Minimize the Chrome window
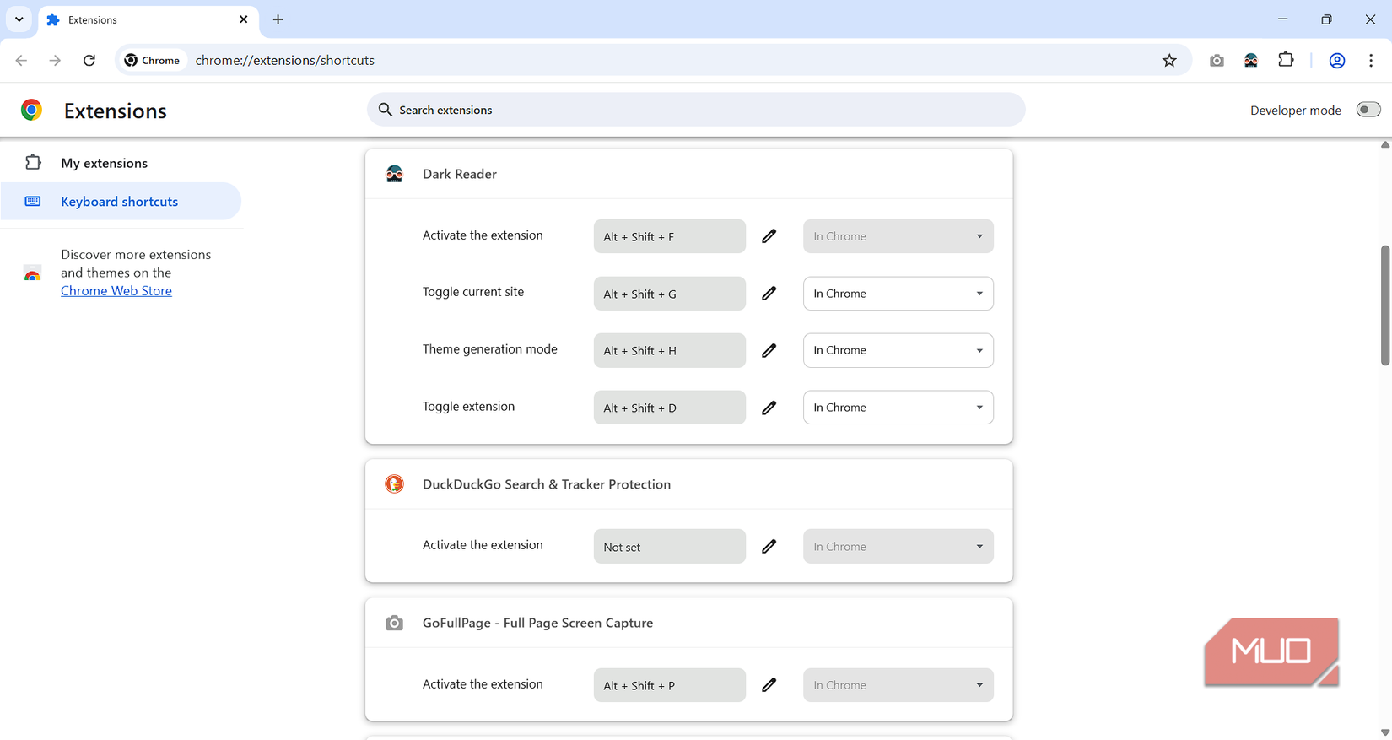Image resolution: width=1392 pixels, height=740 pixels. 1282,19
